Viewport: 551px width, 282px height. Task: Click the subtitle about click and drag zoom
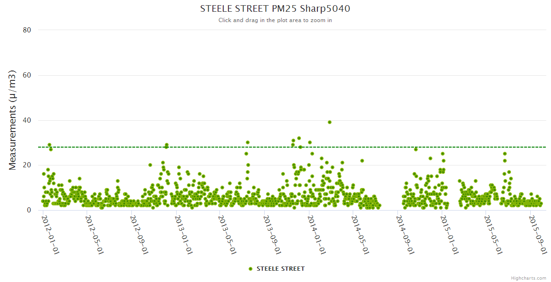point(275,20)
